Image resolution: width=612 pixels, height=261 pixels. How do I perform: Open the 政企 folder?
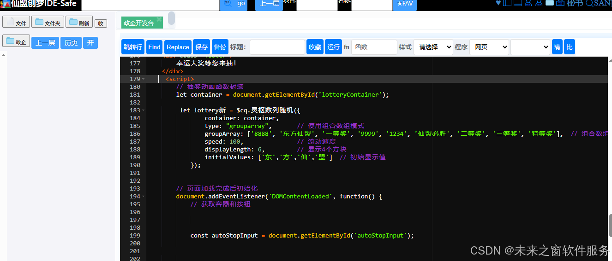tap(16, 41)
